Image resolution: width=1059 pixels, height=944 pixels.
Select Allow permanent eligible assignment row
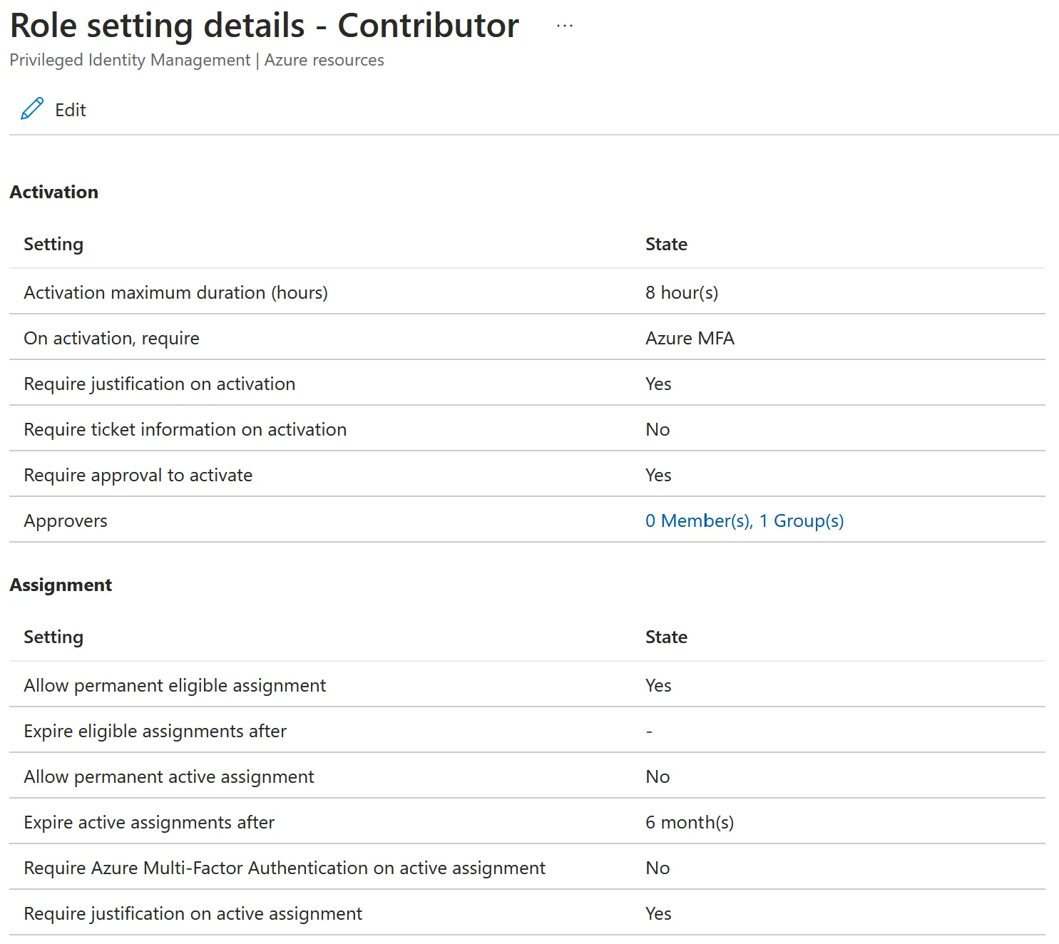[175, 686]
